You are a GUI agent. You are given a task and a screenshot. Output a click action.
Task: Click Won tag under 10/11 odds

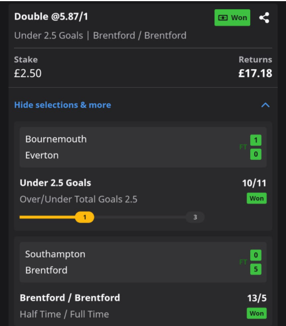257,198
